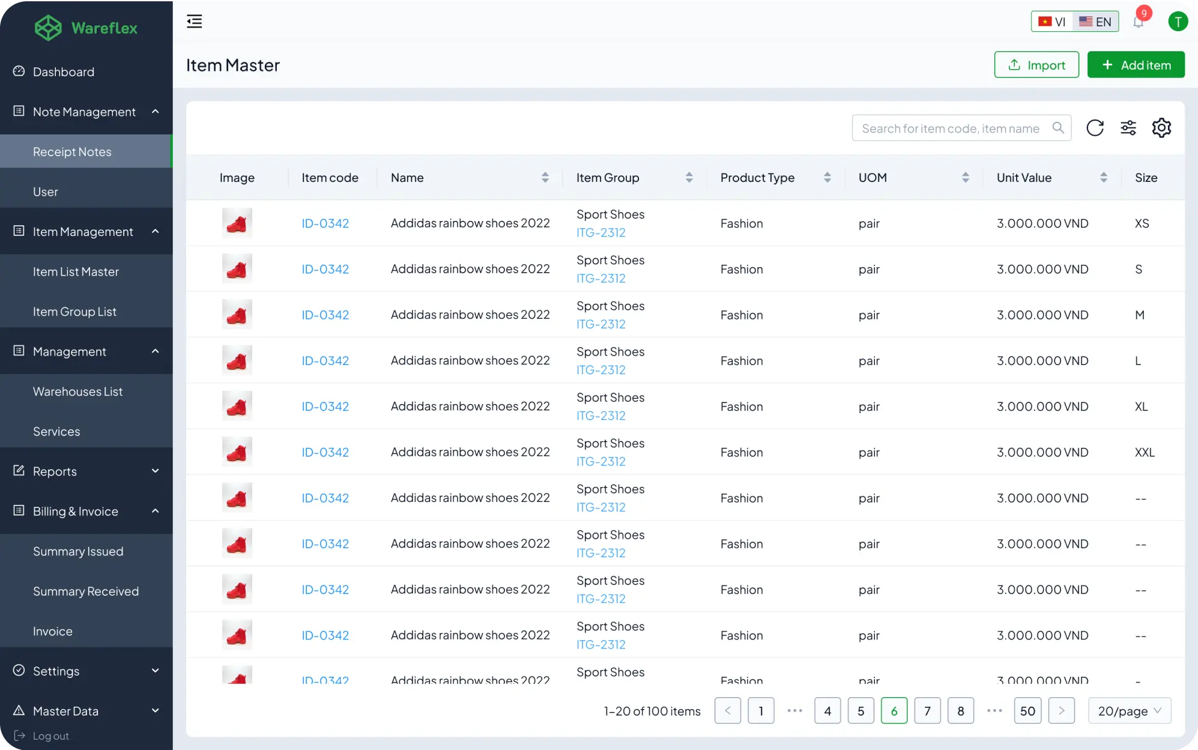Click the Note Management list icon
This screenshot has width=1198, height=750.
(19, 111)
